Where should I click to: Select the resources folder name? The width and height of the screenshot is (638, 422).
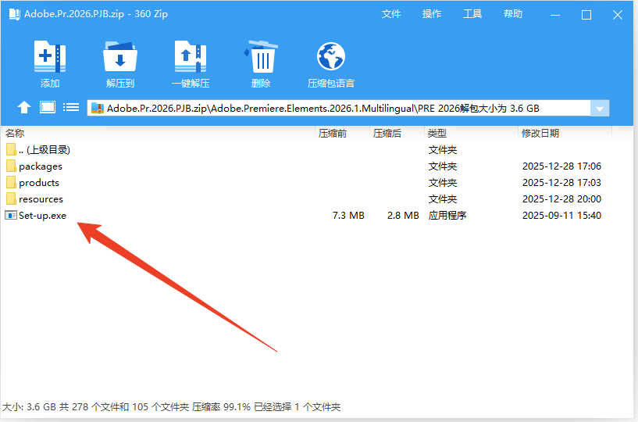(41, 199)
